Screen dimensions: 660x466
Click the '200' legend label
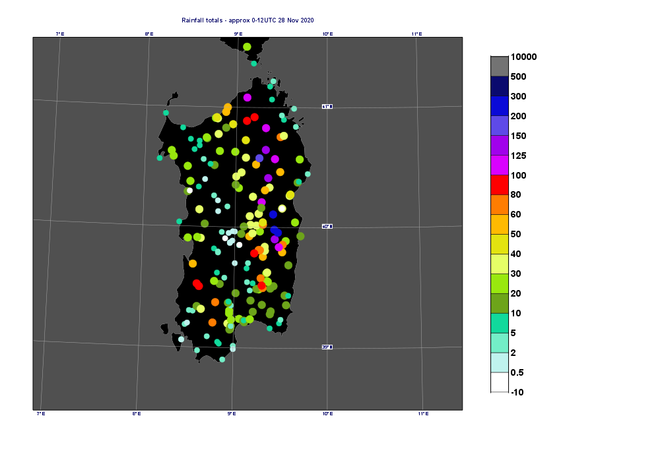point(519,116)
